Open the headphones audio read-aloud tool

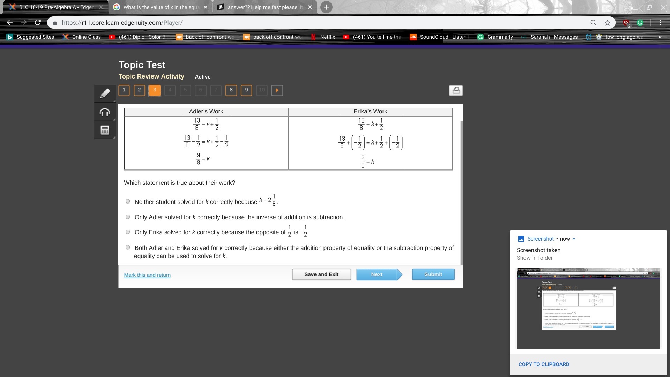click(105, 112)
